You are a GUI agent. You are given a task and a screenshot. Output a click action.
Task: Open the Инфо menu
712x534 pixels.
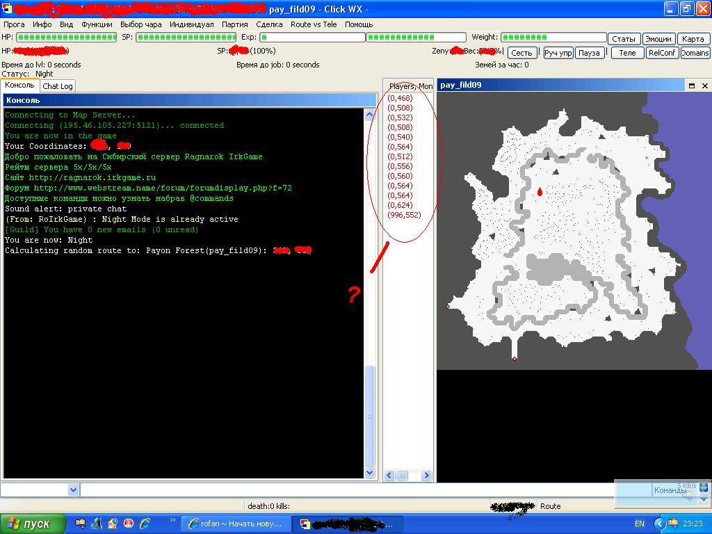pos(42,24)
